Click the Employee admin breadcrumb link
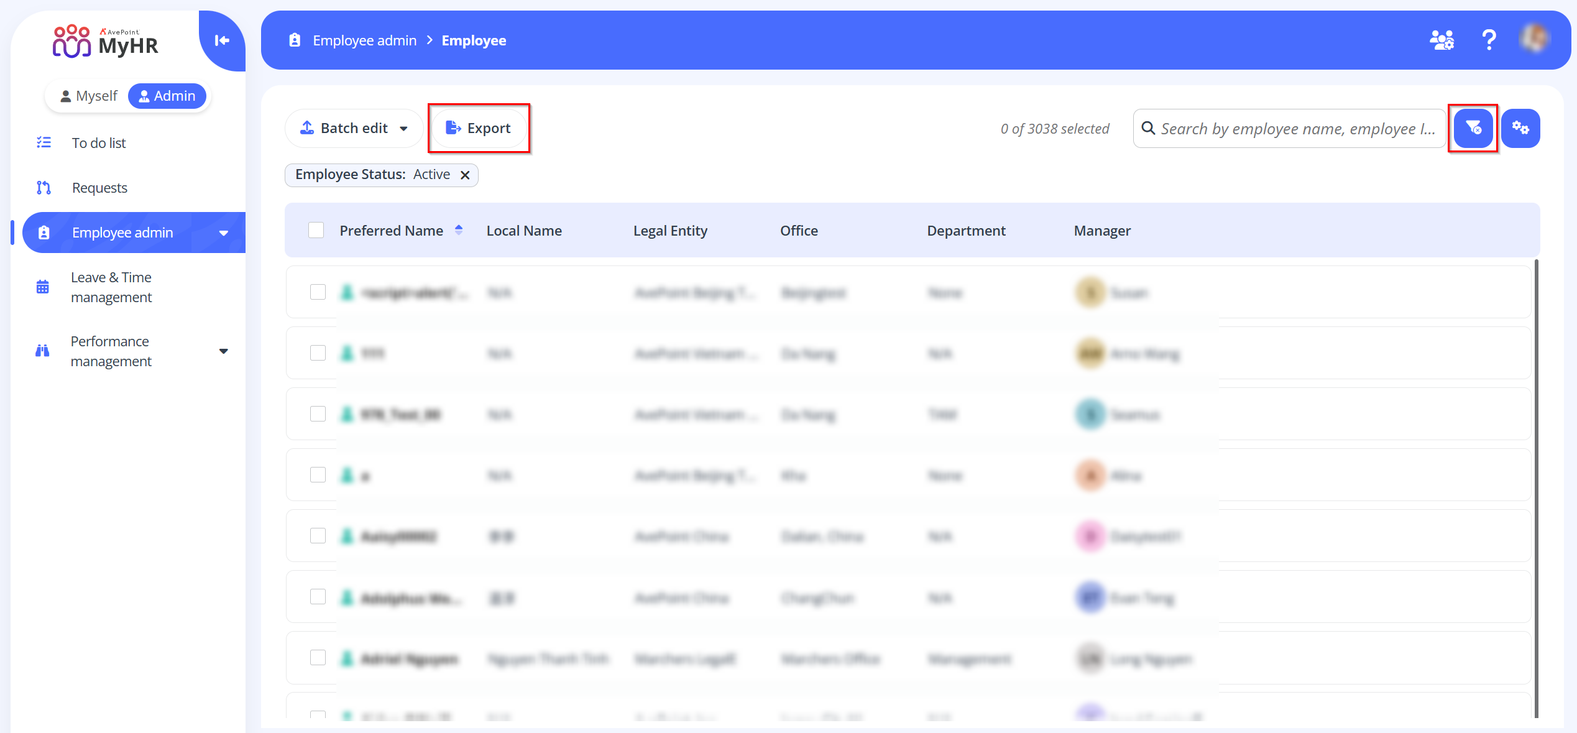This screenshot has width=1577, height=733. pyautogui.click(x=365, y=40)
